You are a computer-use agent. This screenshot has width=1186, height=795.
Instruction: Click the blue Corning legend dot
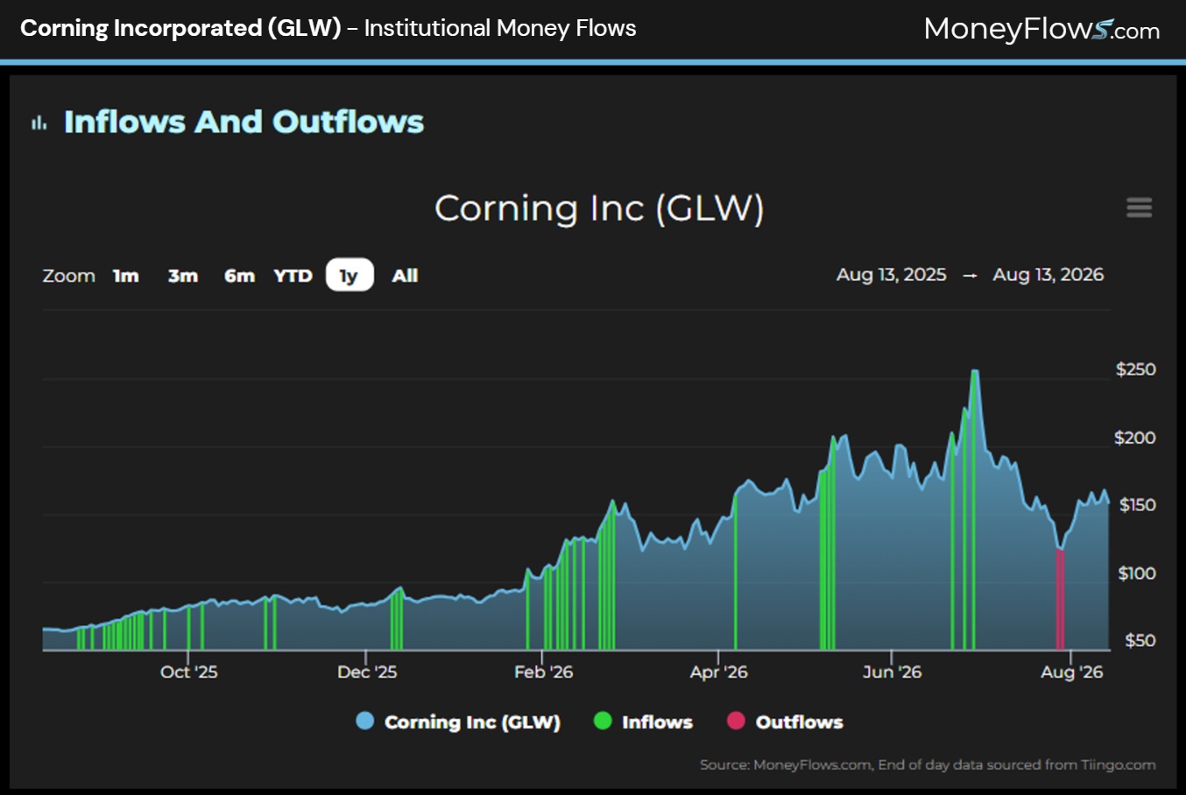(x=365, y=721)
